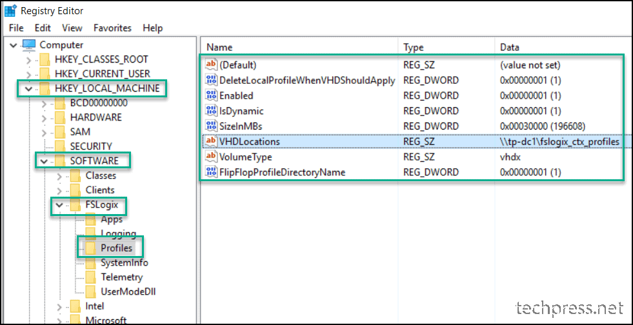633x325 pixels.
Task: Click the (Default) string value icon
Action: point(211,65)
